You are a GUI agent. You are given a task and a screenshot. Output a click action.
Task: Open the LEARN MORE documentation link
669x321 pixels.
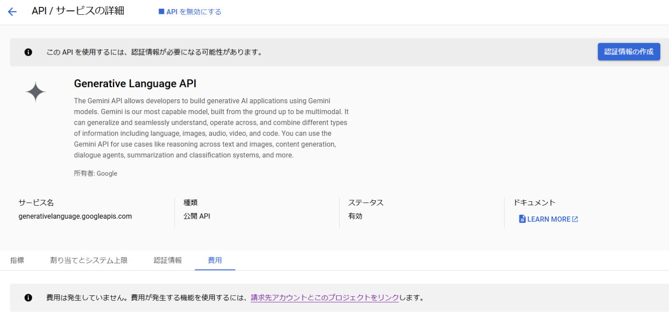[548, 219]
